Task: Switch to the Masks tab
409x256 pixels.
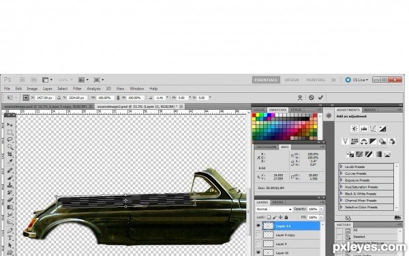Action: [370, 110]
